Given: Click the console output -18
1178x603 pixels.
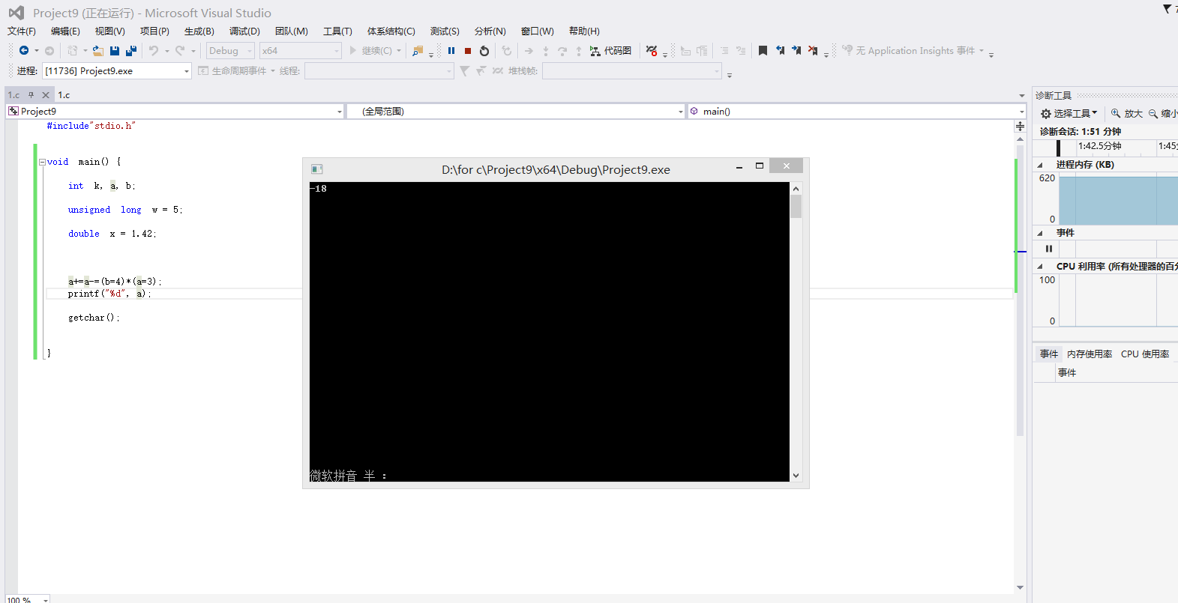Looking at the screenshot, I should pyautogui.click(x=319, y=189).
